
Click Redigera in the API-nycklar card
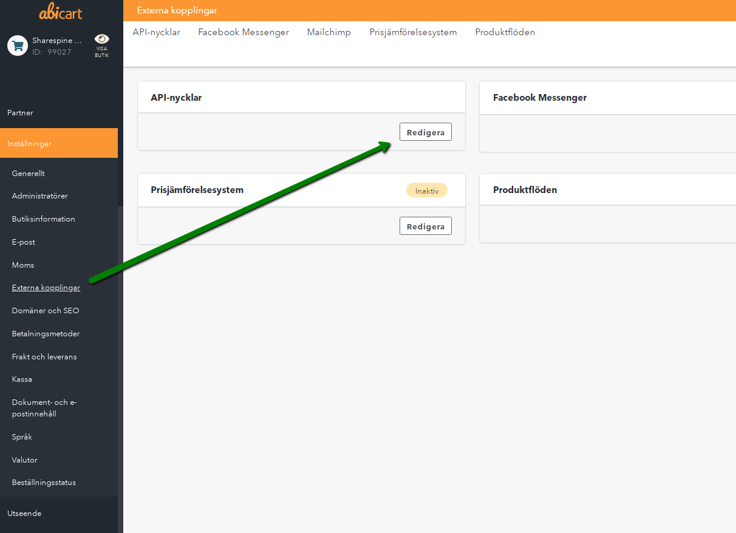[426, 132]
